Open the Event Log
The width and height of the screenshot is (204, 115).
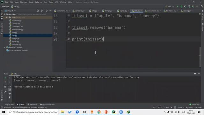(x=194, y=104)
